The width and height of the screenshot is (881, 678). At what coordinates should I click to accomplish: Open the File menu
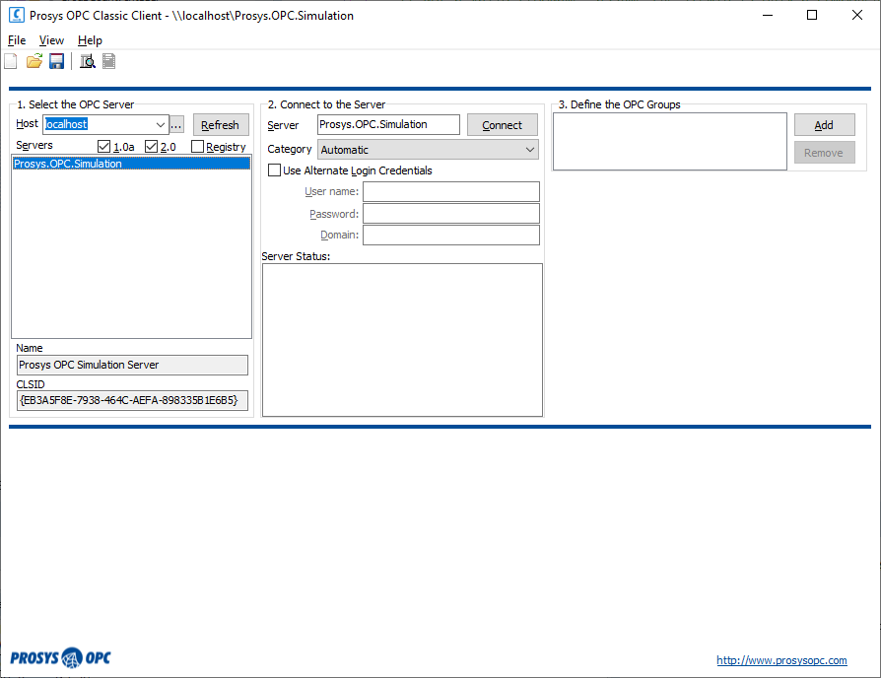click(x=17, y=40)
